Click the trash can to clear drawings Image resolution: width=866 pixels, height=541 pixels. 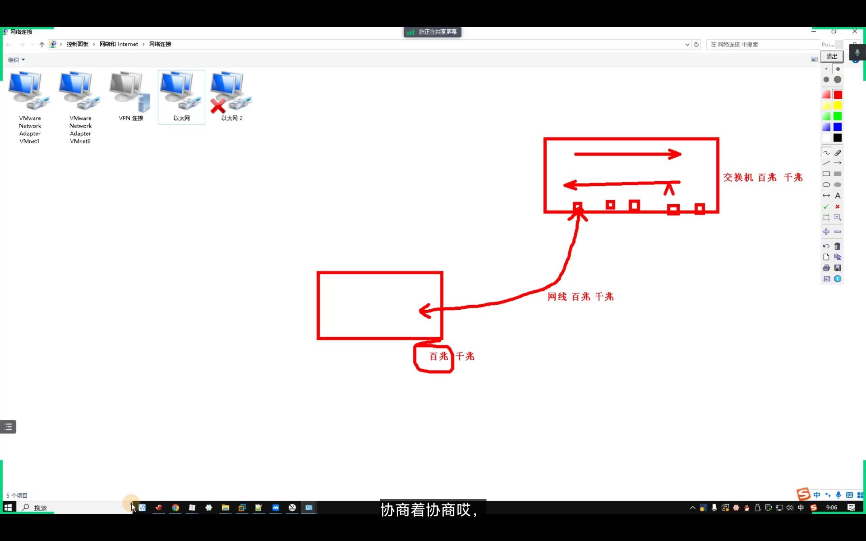click(838, 246)
